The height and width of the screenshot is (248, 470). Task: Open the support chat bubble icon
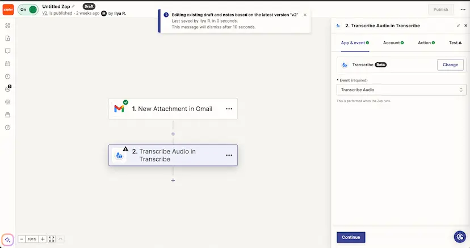click(x=460, y=237)
